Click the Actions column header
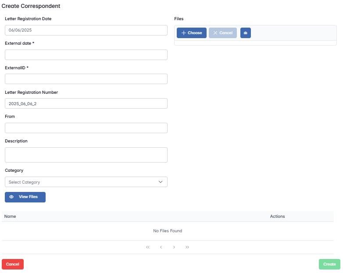Image resolution: width=343 pixels, height=273 pixels. pos(277,216)
